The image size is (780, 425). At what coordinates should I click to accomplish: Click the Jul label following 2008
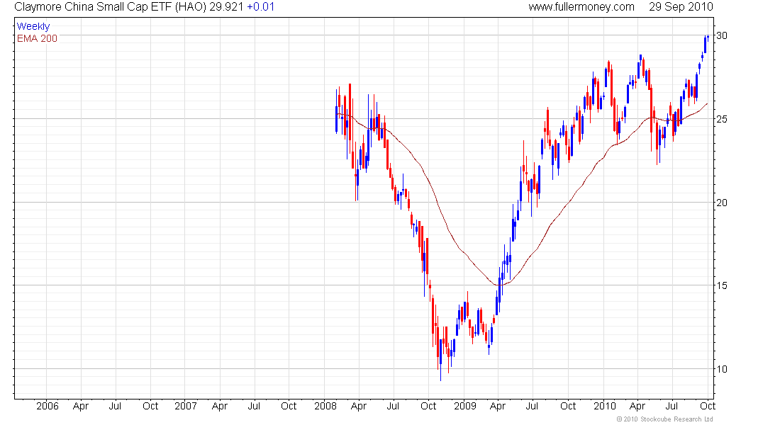pos(393,406)
